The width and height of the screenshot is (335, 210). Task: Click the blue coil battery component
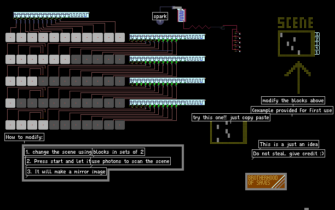[181, 15]
